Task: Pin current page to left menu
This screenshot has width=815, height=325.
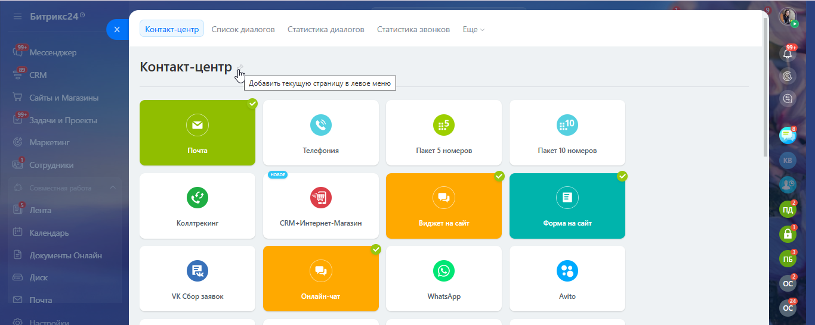Action: 240,67
